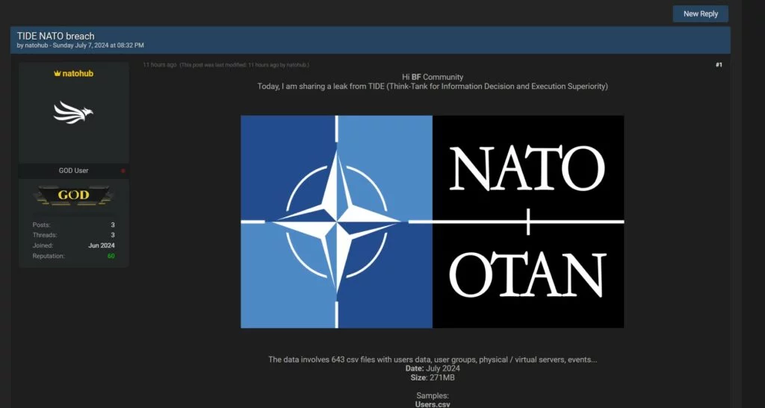Viewport: 765px width, 408px height.
Task: Click the Threads count value
Action: (112, 235)
